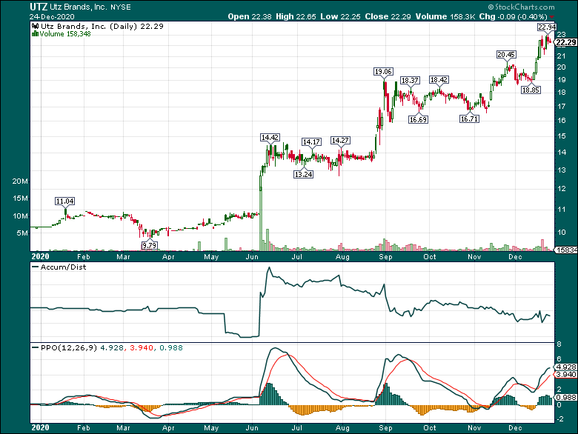The height and width of the screenshot is (434, 578).
Task: Click the Low 22.25 value
Action: pyautogui.click(x=340, y=16)
